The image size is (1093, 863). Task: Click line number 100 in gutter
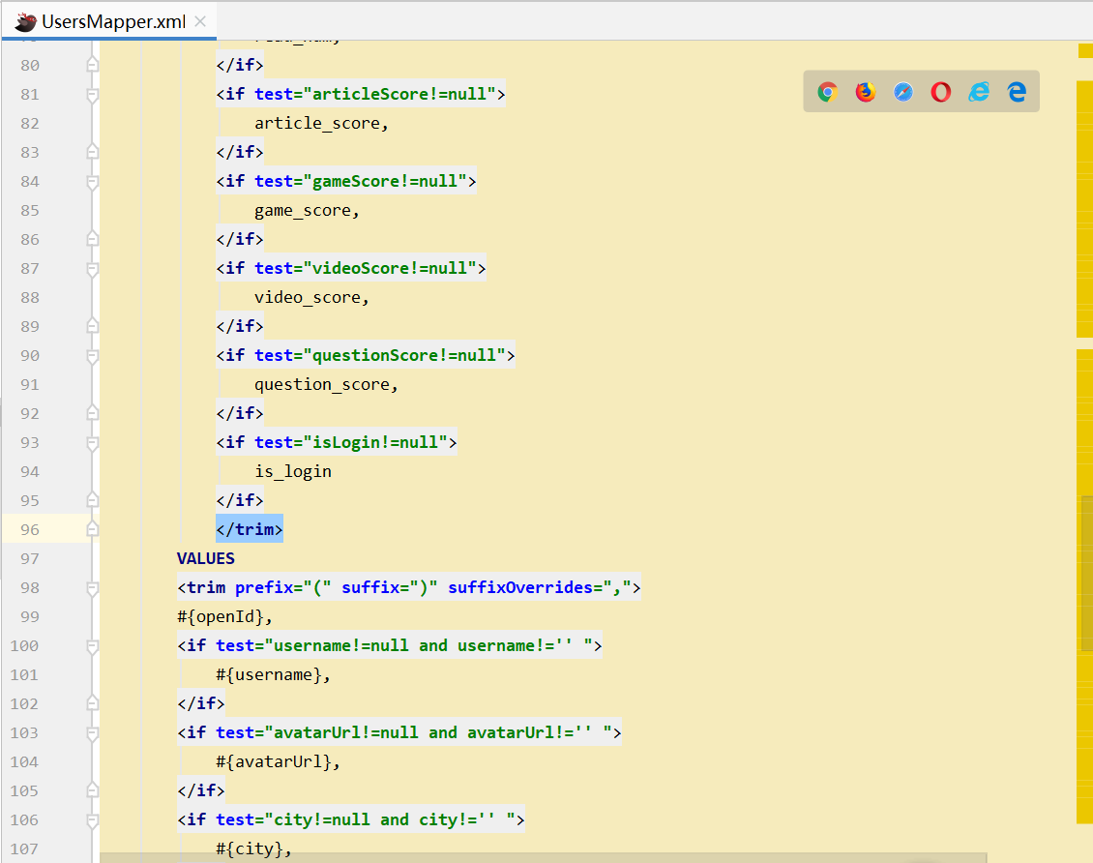(x=24, y=646)
